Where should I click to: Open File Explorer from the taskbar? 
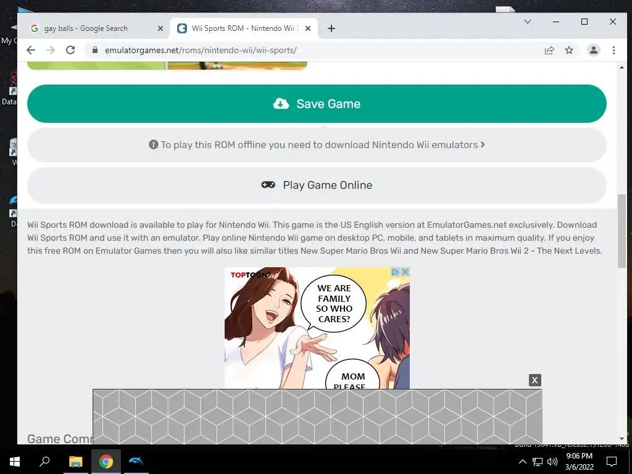pos(75,462)
